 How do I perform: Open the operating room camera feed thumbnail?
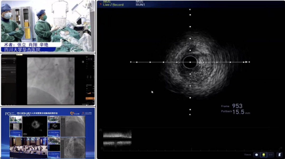pos(47,26)
